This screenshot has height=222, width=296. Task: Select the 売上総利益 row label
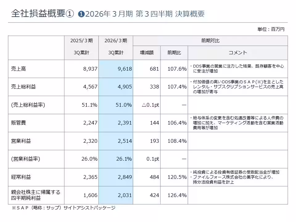[x=23, y=87]
